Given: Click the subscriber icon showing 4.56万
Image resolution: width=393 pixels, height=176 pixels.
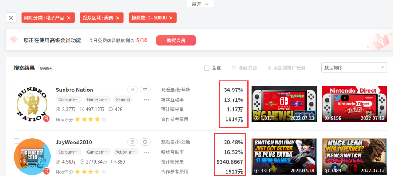Looking at the screenshot, I should point(58,162).
